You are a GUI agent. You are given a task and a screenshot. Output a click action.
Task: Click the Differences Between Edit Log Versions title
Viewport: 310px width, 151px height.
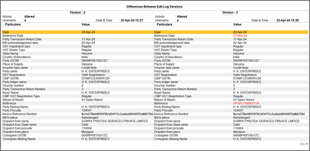pyautogui.click(x=155, y=7)
